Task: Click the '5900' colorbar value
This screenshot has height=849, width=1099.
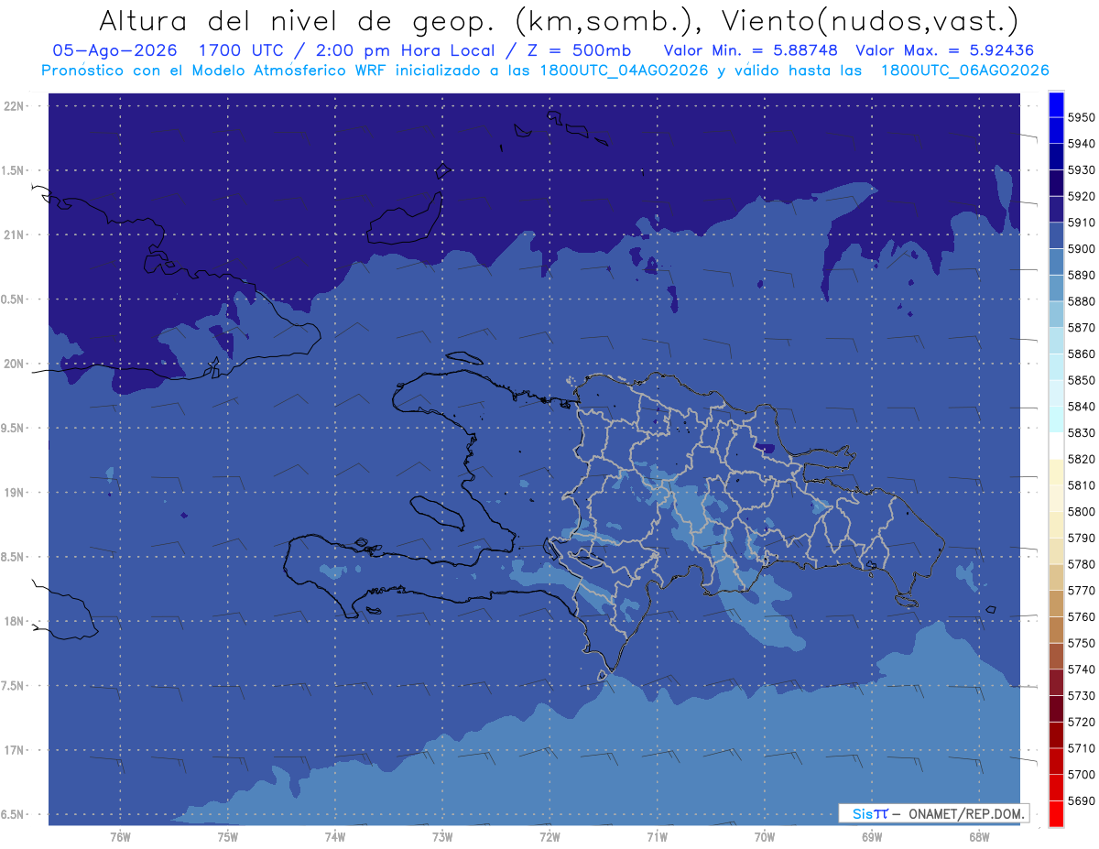Action: (x=1081, y=248)
